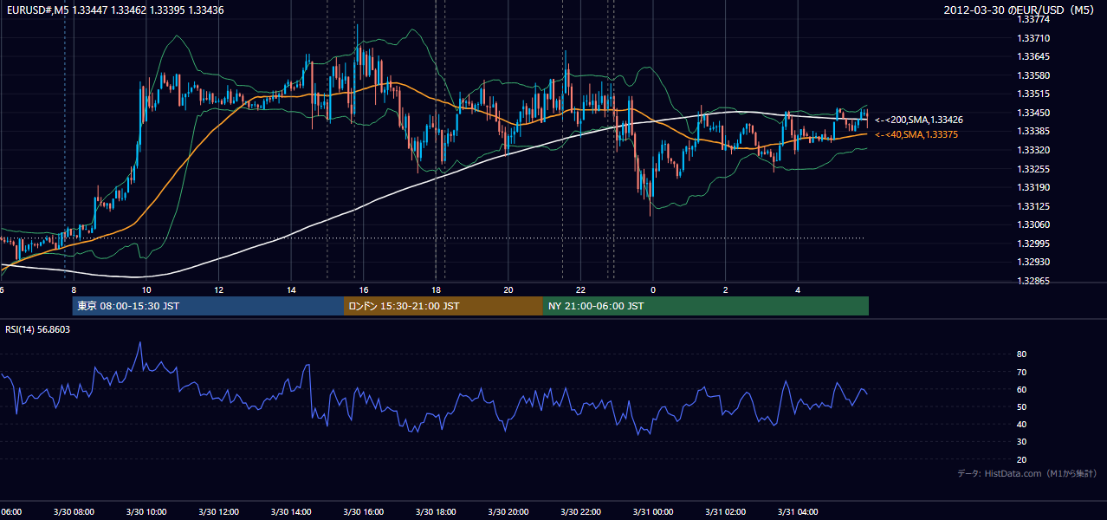Click the London 15:30-21:00 JST session bar
Image resolution: width=1107 pixels, height=520 pixels.
[443, 306]
